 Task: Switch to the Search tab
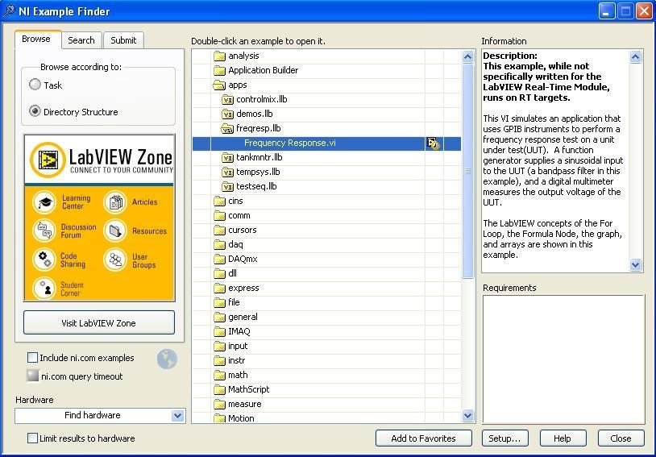pos(81,40)
